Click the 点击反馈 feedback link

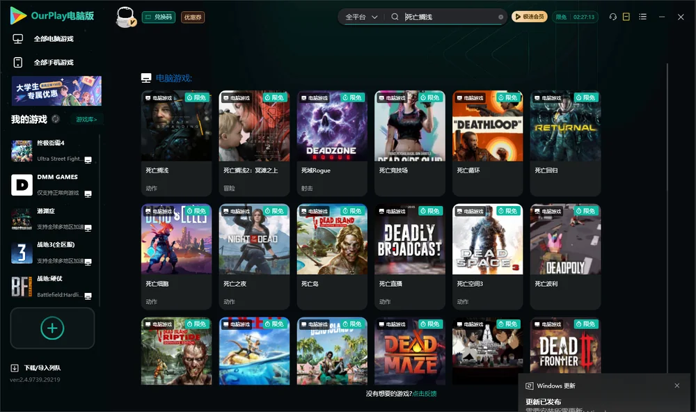click(x=425, y=393)
